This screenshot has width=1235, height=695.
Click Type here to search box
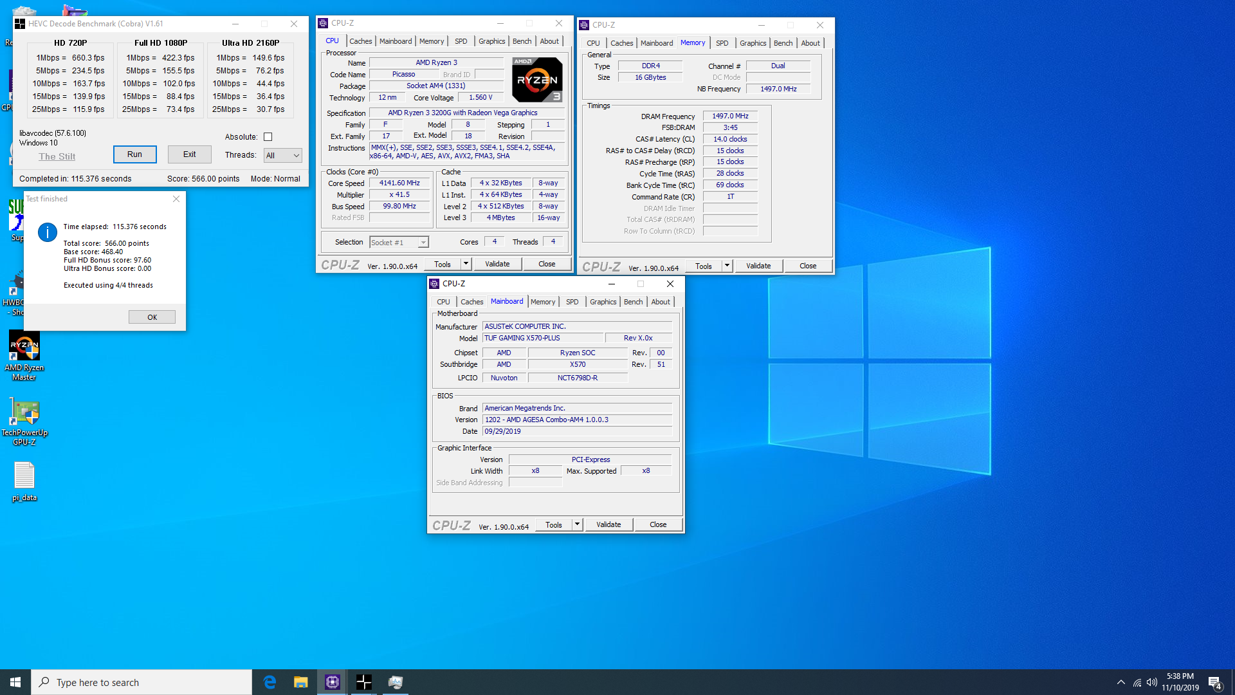[x=142, y=682]
